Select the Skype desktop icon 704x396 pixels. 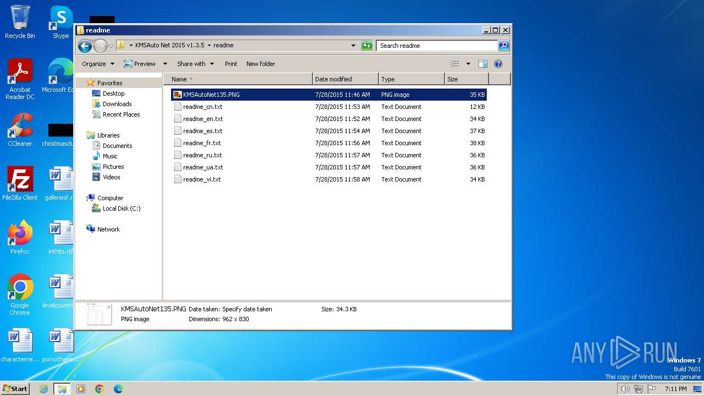coord(61,22)
